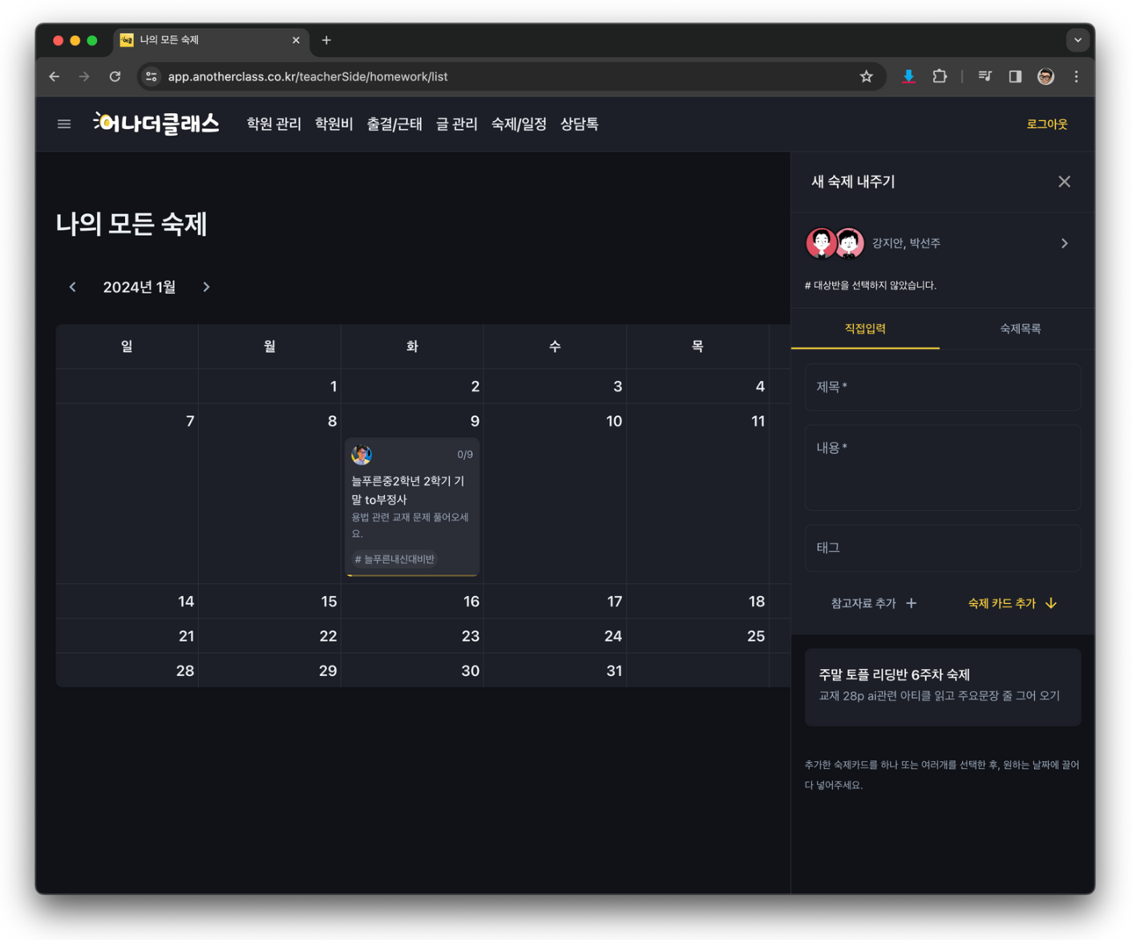Open the media control icon
The height and width of the screenshot is (940, 1132).
984,77
